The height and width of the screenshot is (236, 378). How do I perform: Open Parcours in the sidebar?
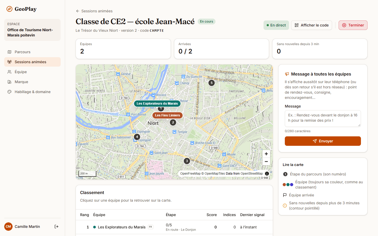click(x=32, y=52)
